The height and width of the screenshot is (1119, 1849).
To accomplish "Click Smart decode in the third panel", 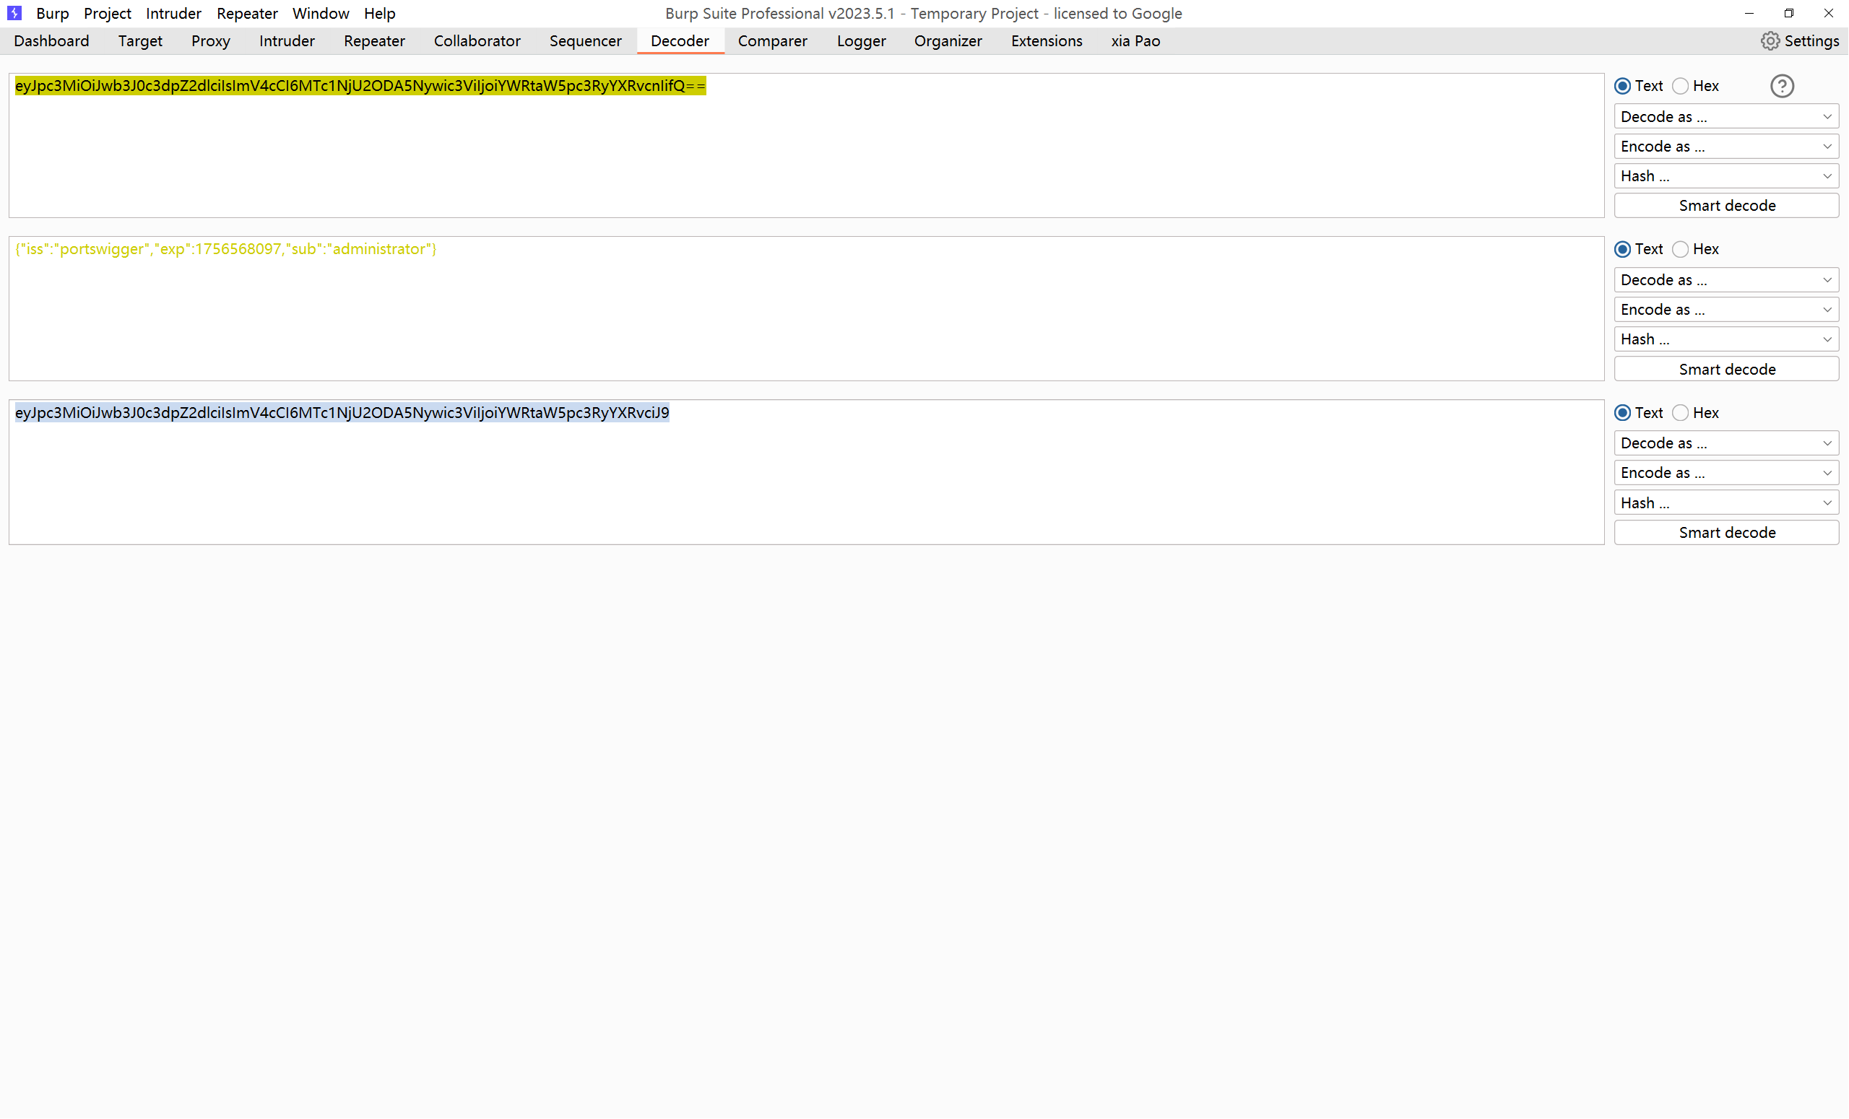I will [1725, 533].
